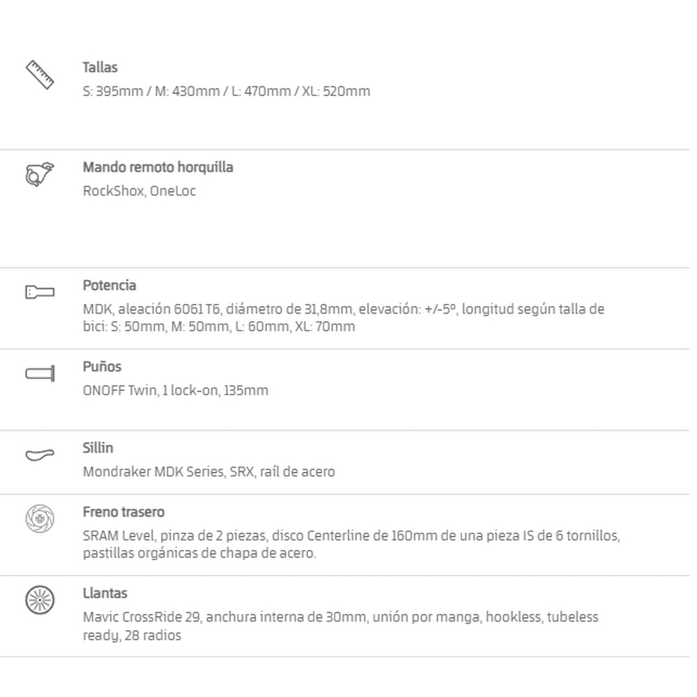
Task: Click the Freno trasero heading
Action: tap(123, 512)
